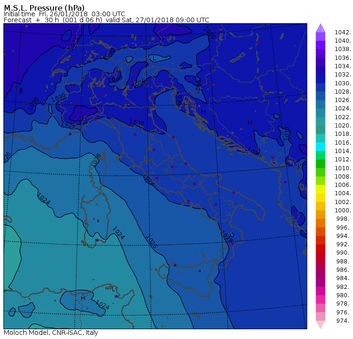Click the 1024 contour label east of Sardinia
This screenshot has width=353, height=339.
tap(118, 233)
